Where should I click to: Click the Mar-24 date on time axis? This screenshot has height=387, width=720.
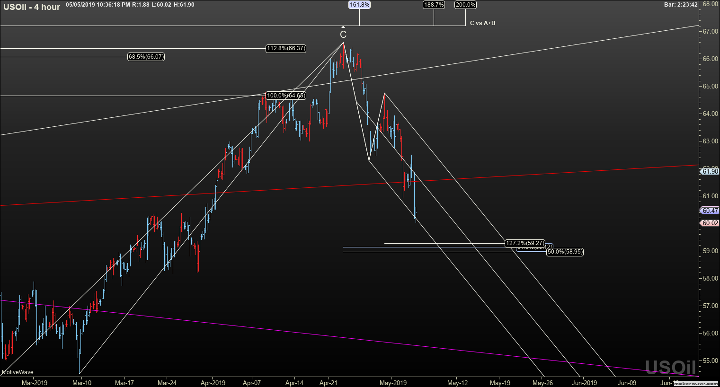click(167, 382)
